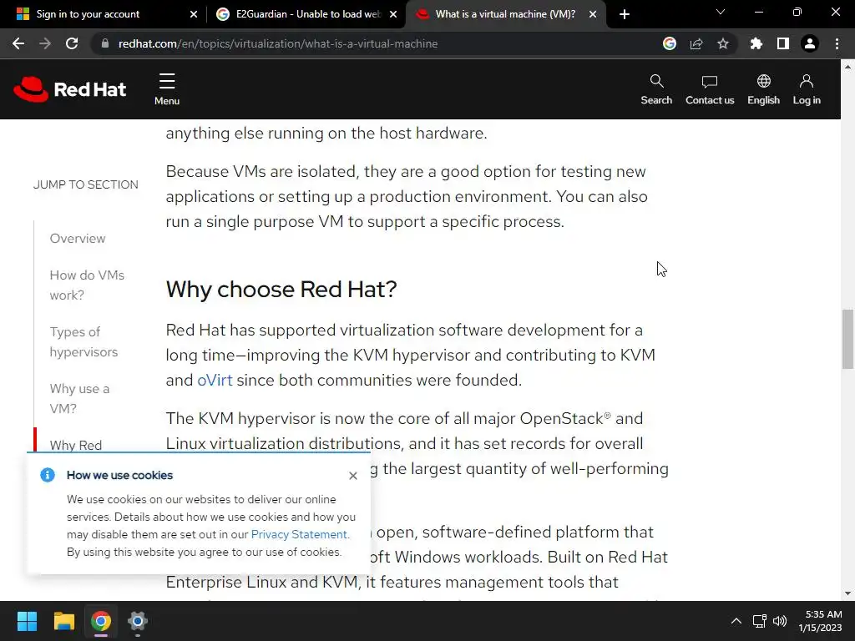
Task: Open Chrome three-dot menu
Action: 837,43
